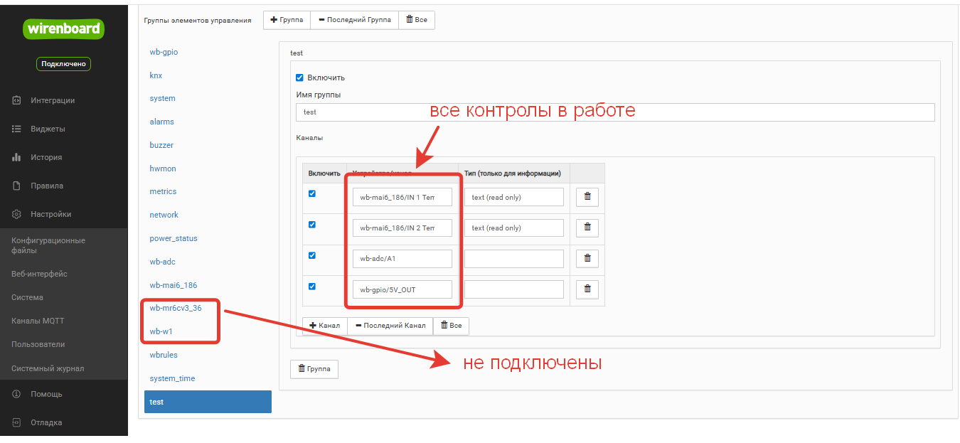Open the Интеграции section

coord(52,100)
